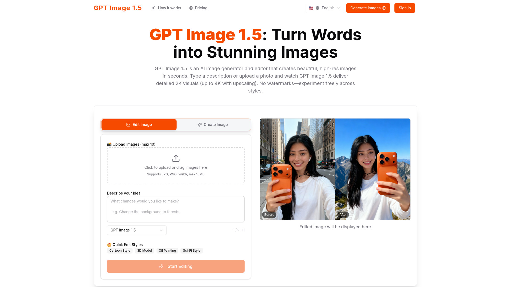
Task: Select the Sci-Fi Style edit option
Action: click(x=191, y=250)
